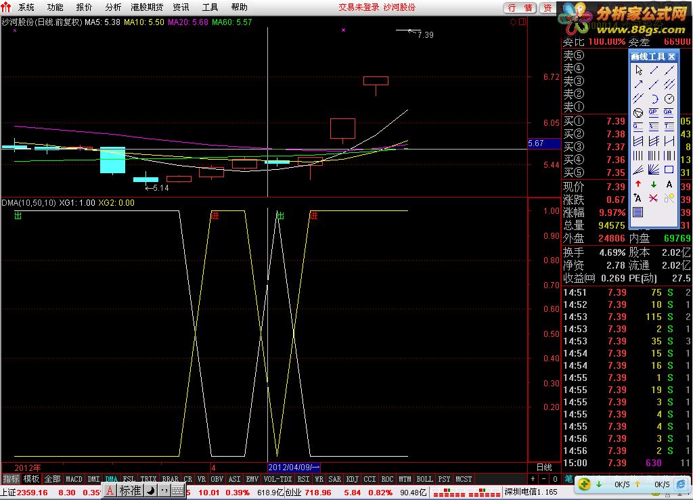Open the soft keyboard icon
The height and width of the screenshot is (500, 693).
coord(178,491)
